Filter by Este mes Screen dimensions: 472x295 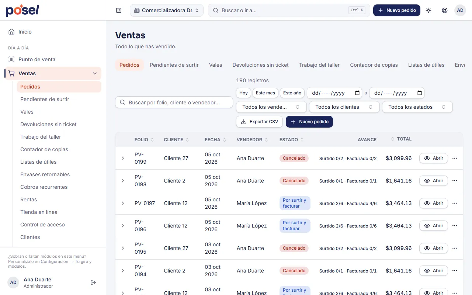[x=265, y=93]
